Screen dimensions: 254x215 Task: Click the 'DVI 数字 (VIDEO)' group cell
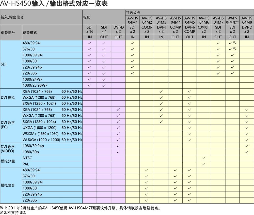(x=11, y=149)
